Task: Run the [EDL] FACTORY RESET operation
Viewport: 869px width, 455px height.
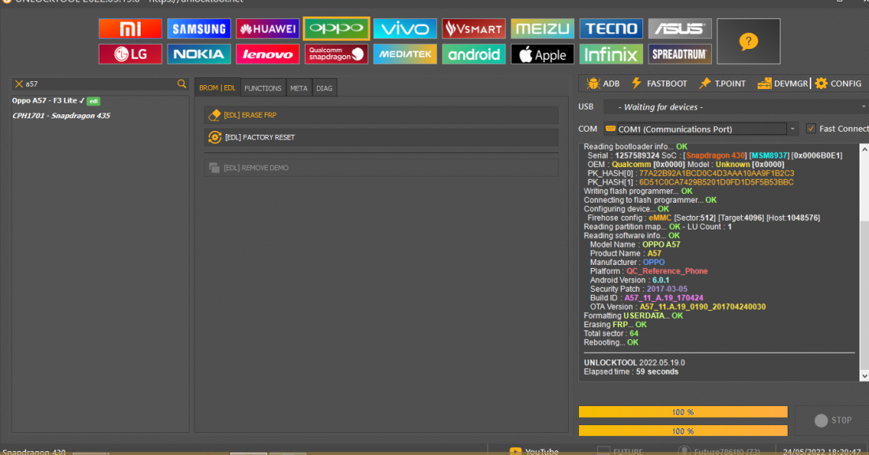Action: (x=382, y=137)
